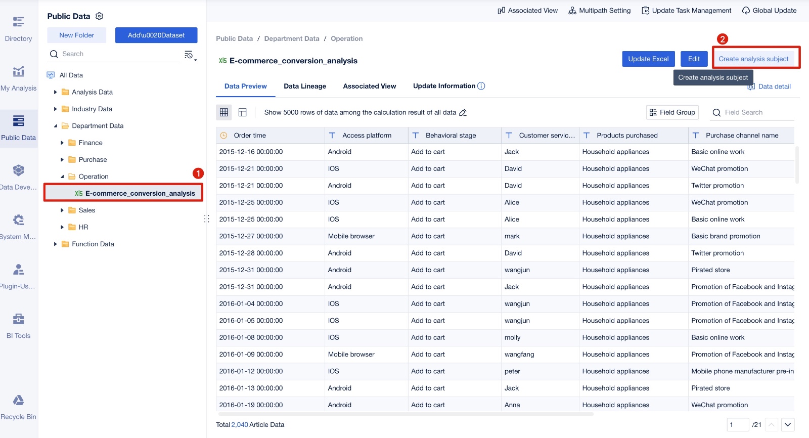Expand the HR folder
The height and width of the screenshot is (438, 809).
point(62,227)
